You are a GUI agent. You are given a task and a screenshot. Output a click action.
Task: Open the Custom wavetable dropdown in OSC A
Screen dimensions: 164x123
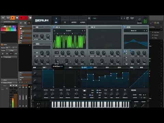click(68, 31)
